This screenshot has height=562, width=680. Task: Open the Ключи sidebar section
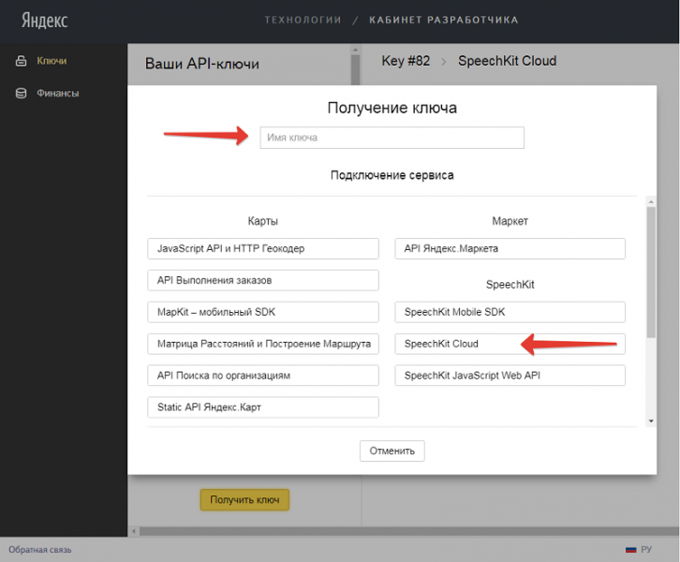pos(52,61)
